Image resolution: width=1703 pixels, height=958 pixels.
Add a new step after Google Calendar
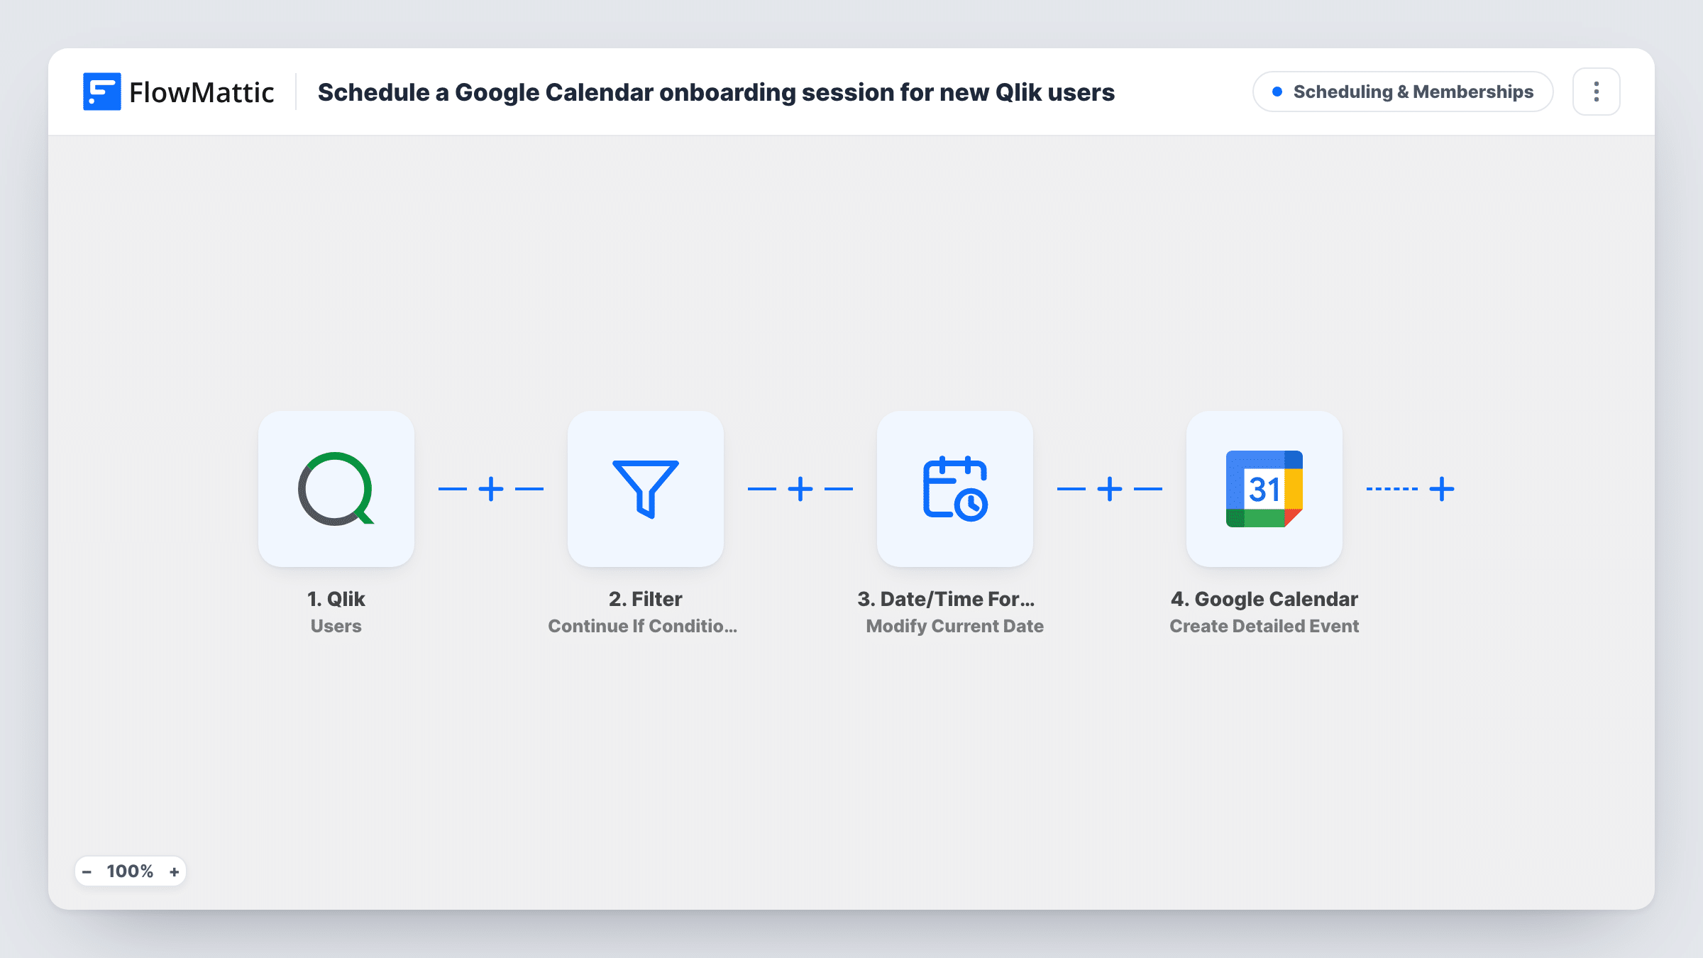(x=1442, y=489)
